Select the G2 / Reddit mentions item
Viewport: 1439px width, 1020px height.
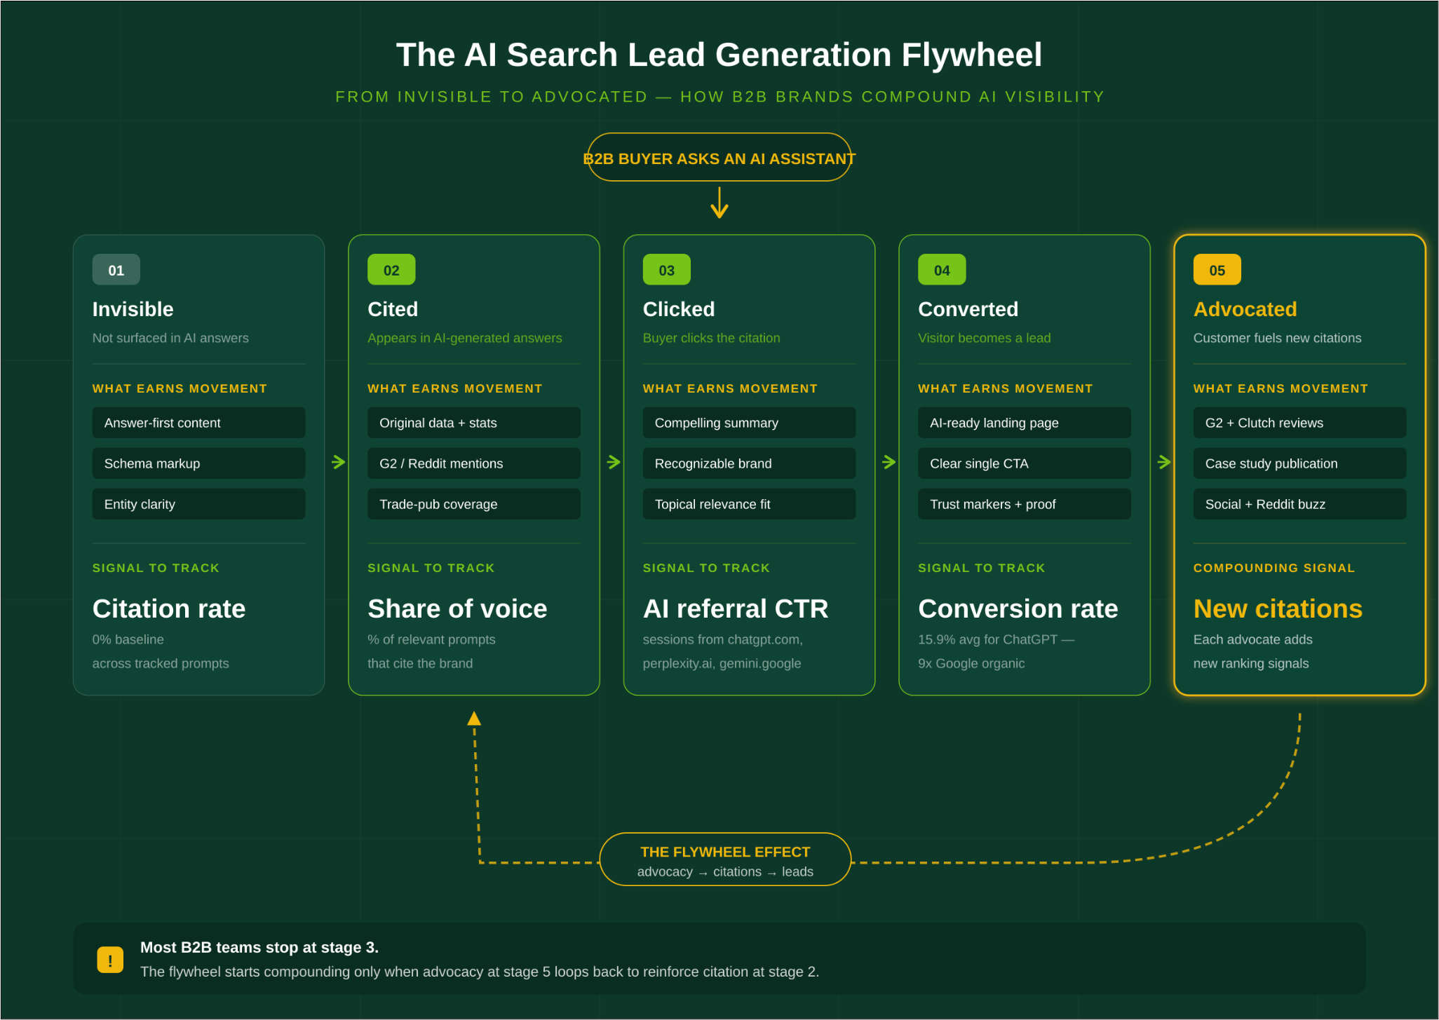[x=473, y=463]
